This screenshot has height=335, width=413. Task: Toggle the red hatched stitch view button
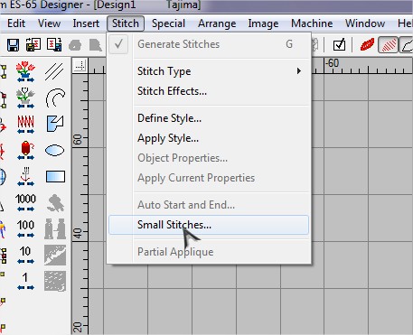(x=388, y=45)
